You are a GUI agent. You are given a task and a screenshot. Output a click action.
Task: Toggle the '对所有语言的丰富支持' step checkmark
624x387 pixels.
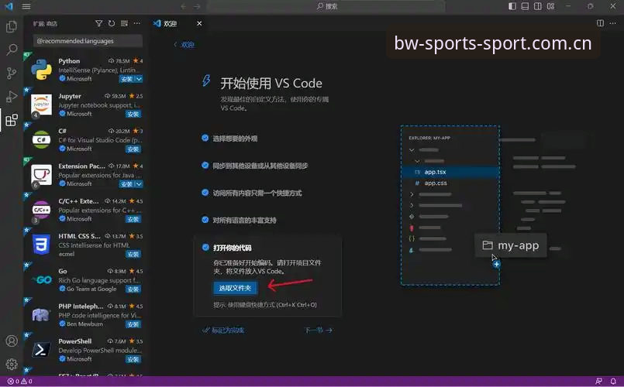point(205,220)
